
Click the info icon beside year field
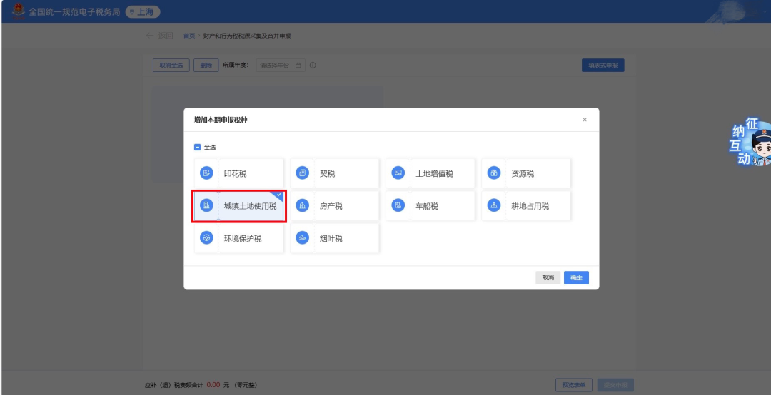[x=313, y=66]
